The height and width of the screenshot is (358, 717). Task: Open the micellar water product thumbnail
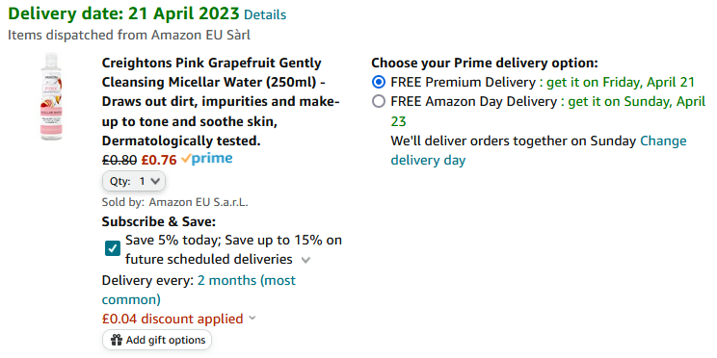pyautogui.click(x=51, y=96)
